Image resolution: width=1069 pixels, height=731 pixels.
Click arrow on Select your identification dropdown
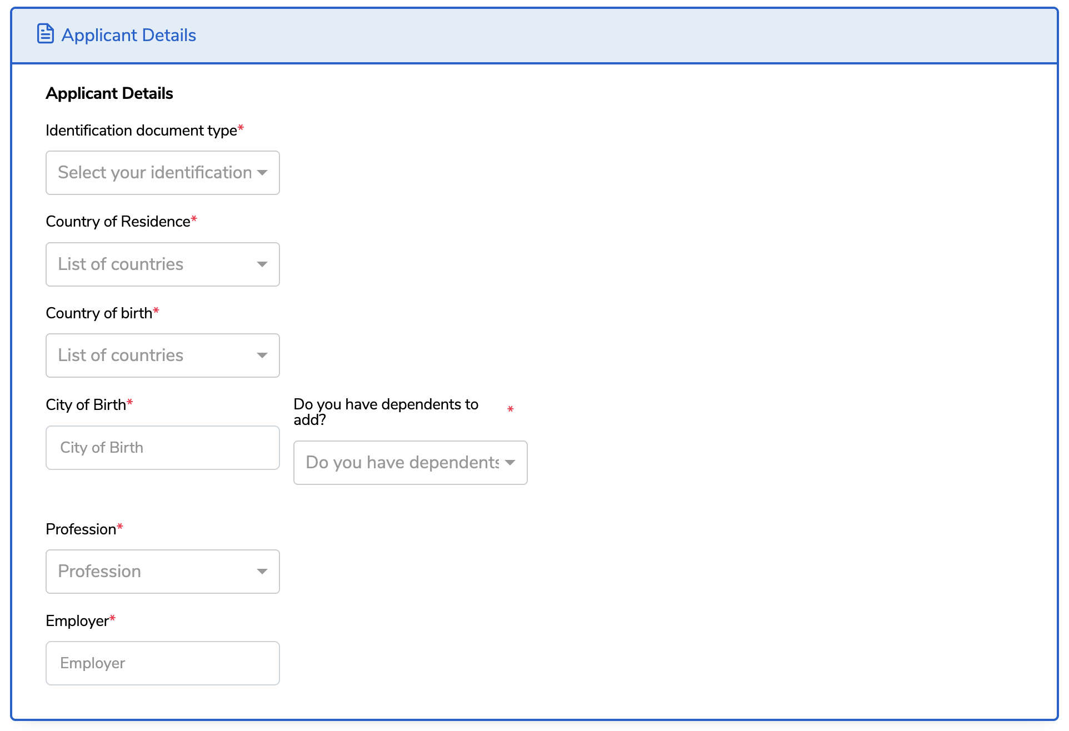click(x=262, y=173)
